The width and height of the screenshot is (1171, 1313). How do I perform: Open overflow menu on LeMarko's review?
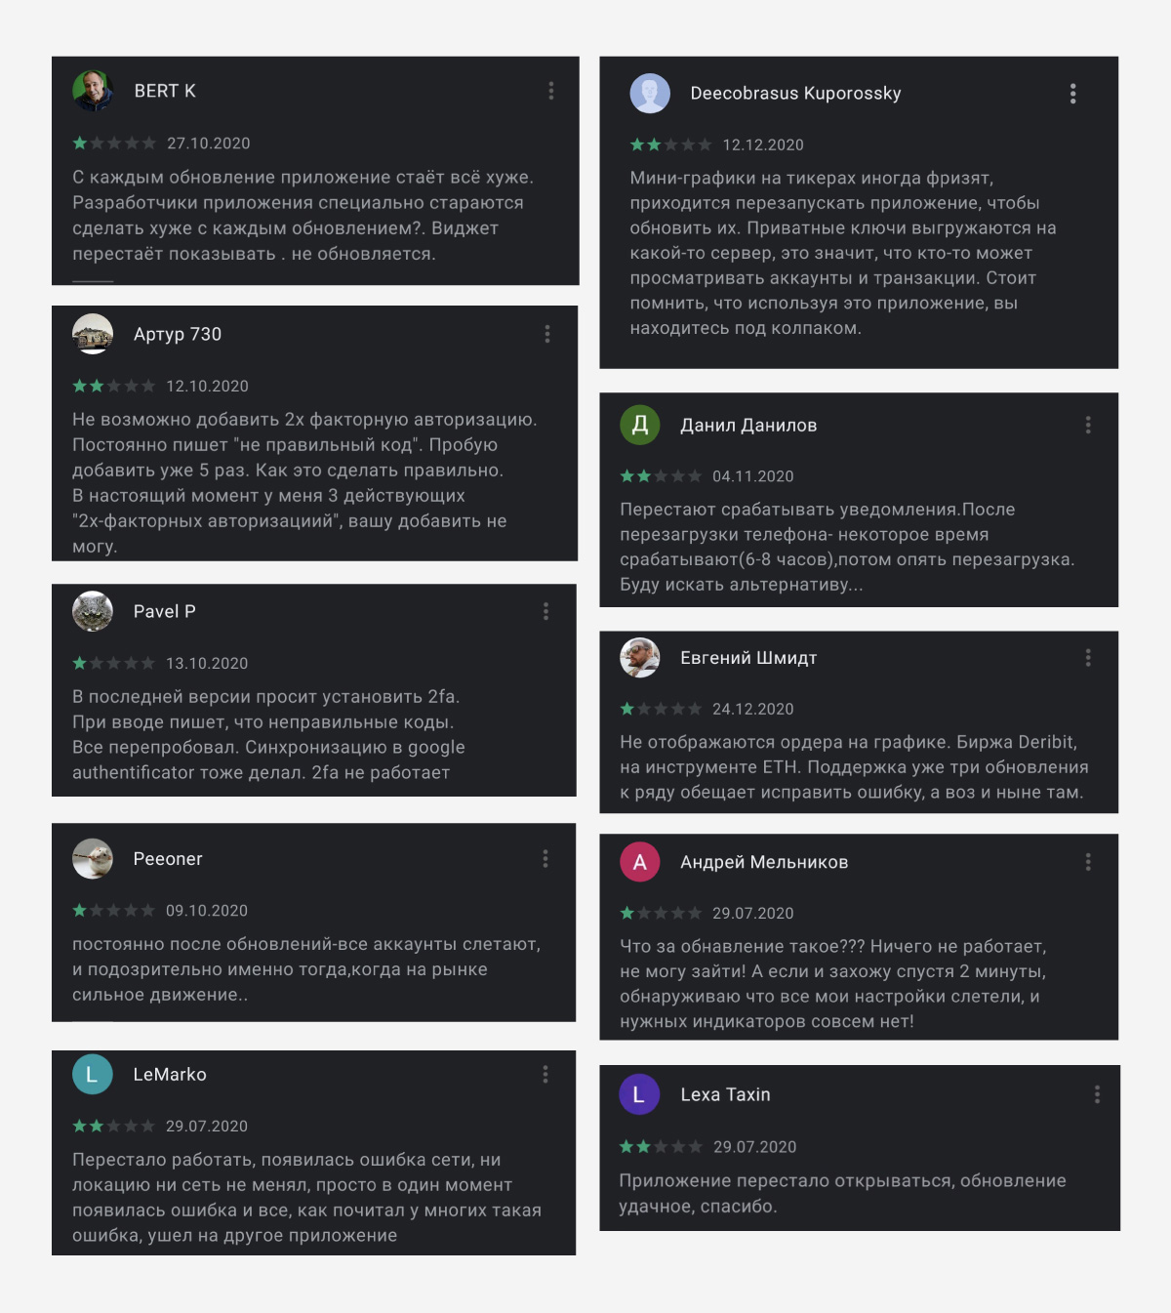coord(545,1075)
